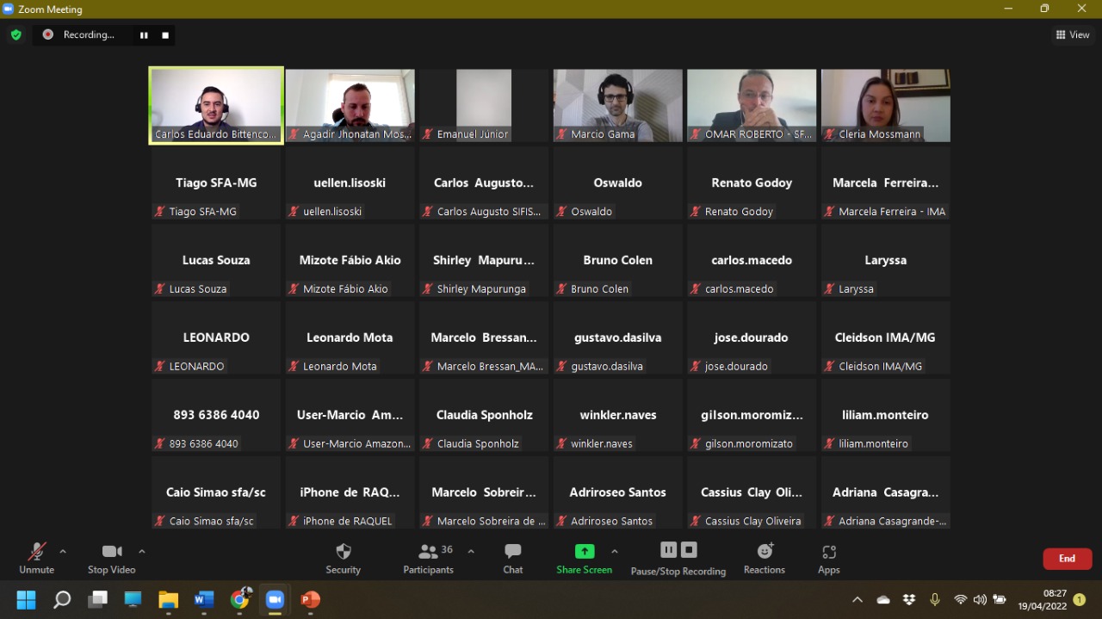
Task: Expand the arrow next to Participants
Action: (471, 551)
